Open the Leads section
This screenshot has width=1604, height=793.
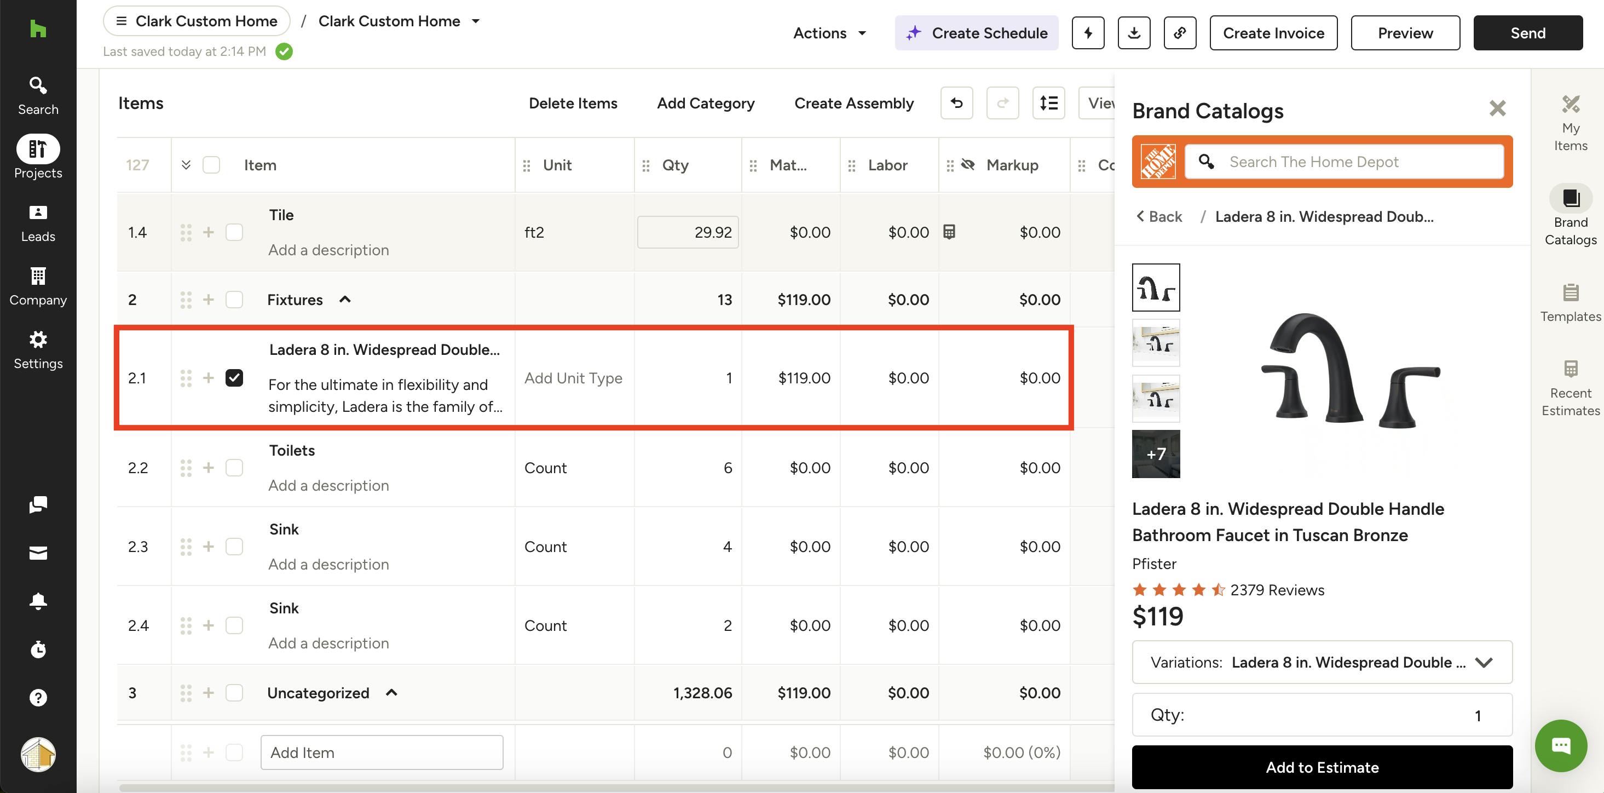38,223
